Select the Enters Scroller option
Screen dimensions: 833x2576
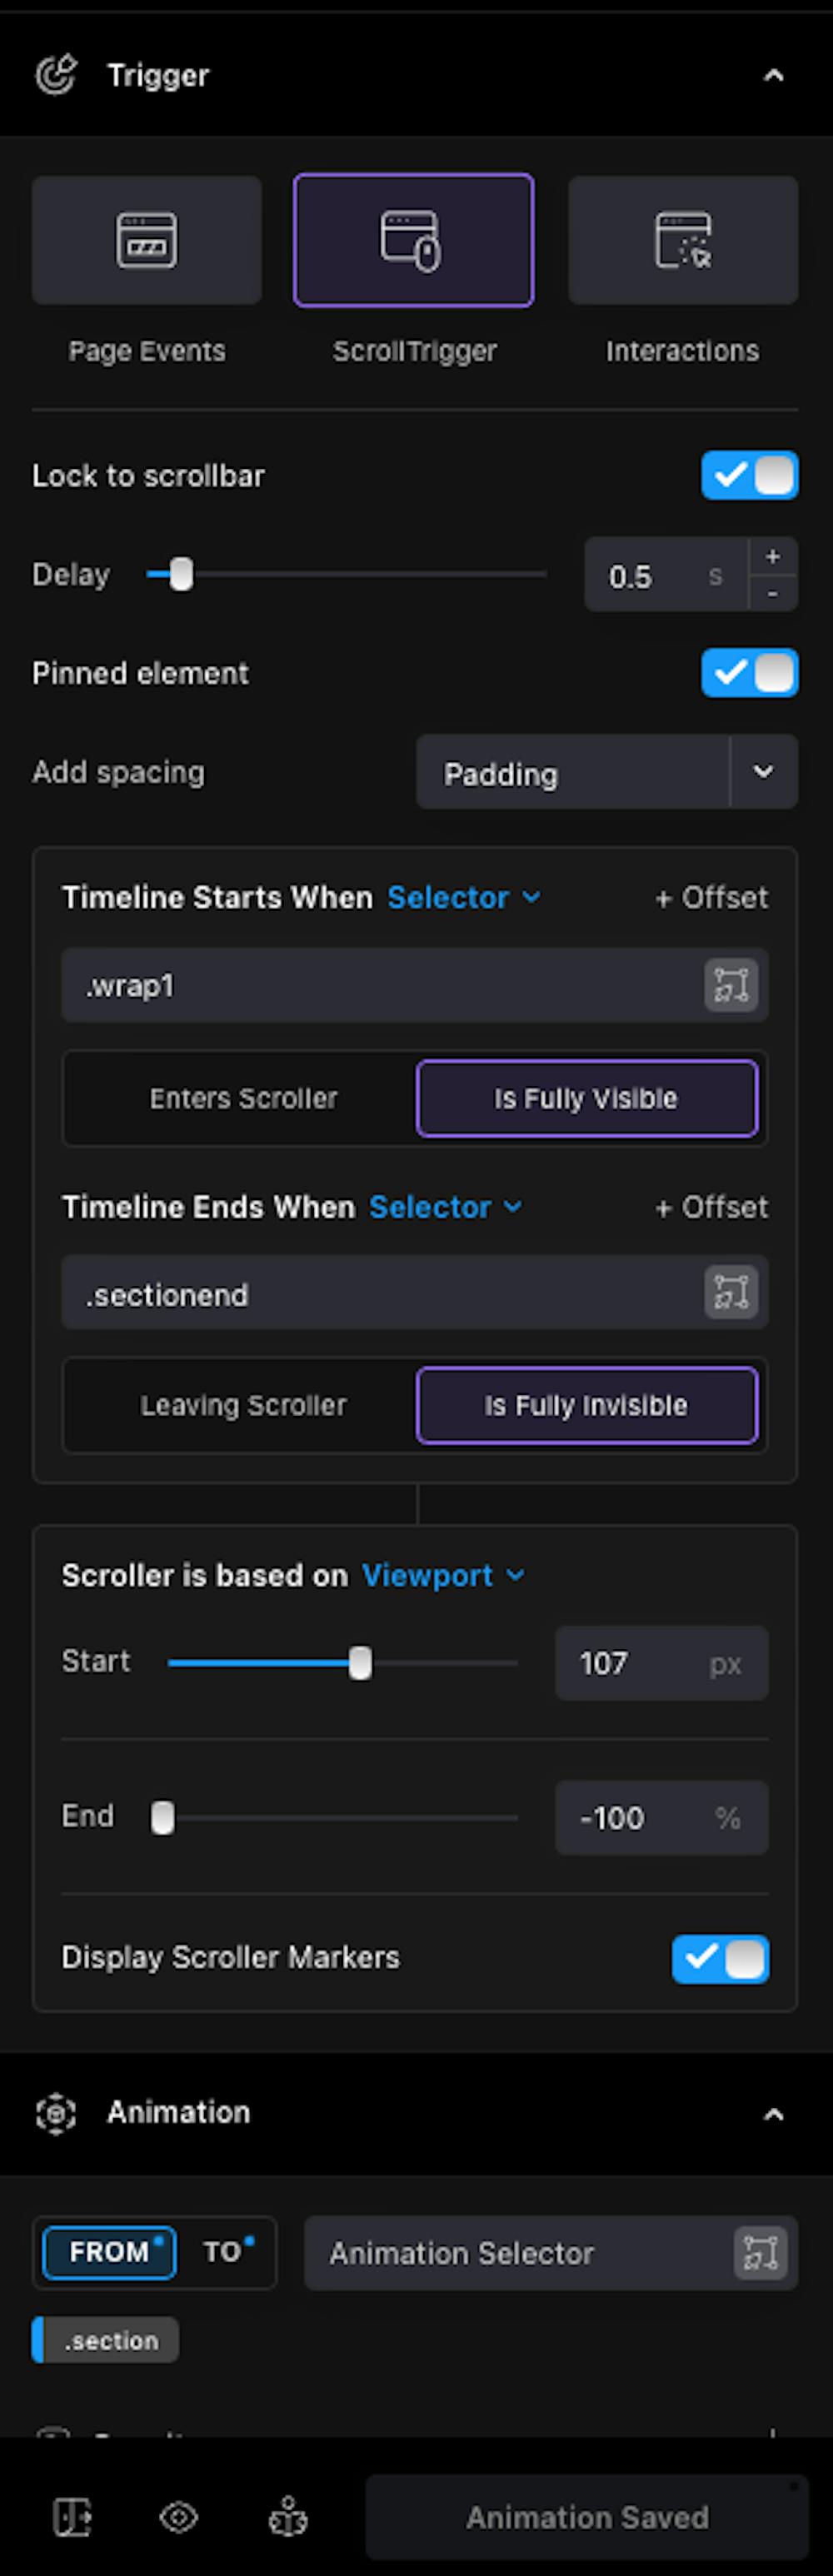tap(243, 1098)
